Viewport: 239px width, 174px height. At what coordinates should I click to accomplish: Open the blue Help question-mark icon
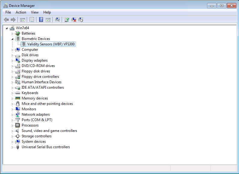tap(41, 20)
